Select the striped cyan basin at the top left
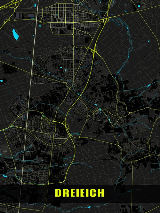Viewport: 160px width, 213px height. (35, 5)
